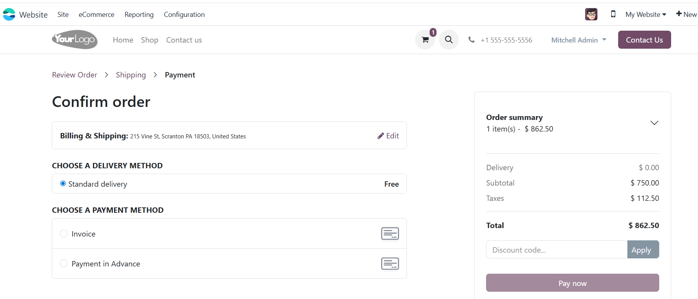Screen dimensions: 698x299
Task: Open the user avatar in top bar
Action: click(x=591, y=14)
